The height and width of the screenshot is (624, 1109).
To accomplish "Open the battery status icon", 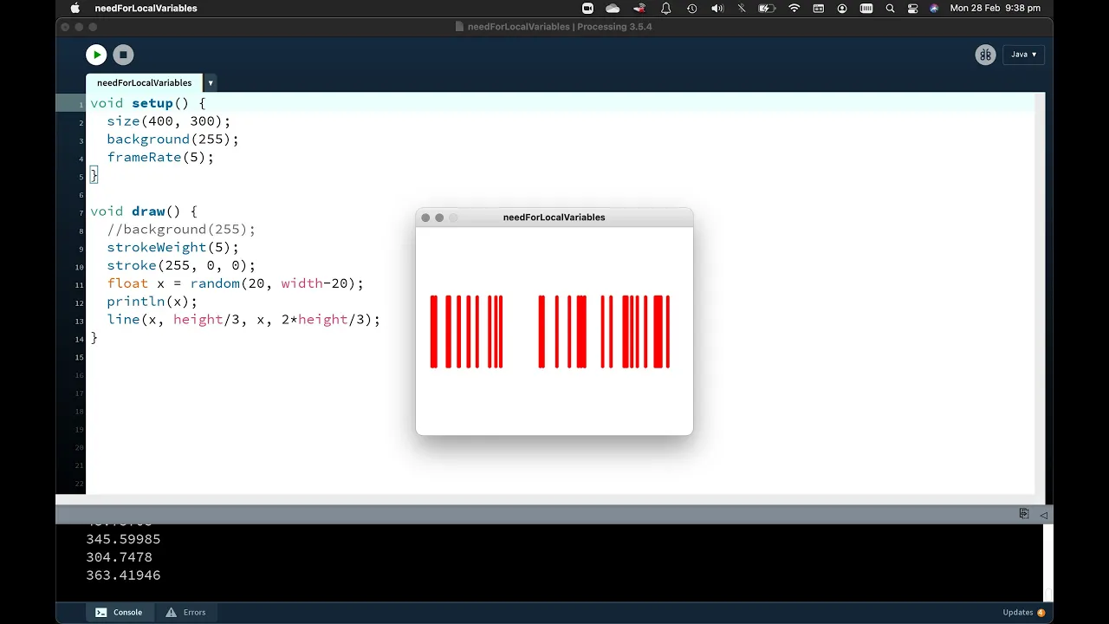I will click(767, 8).
